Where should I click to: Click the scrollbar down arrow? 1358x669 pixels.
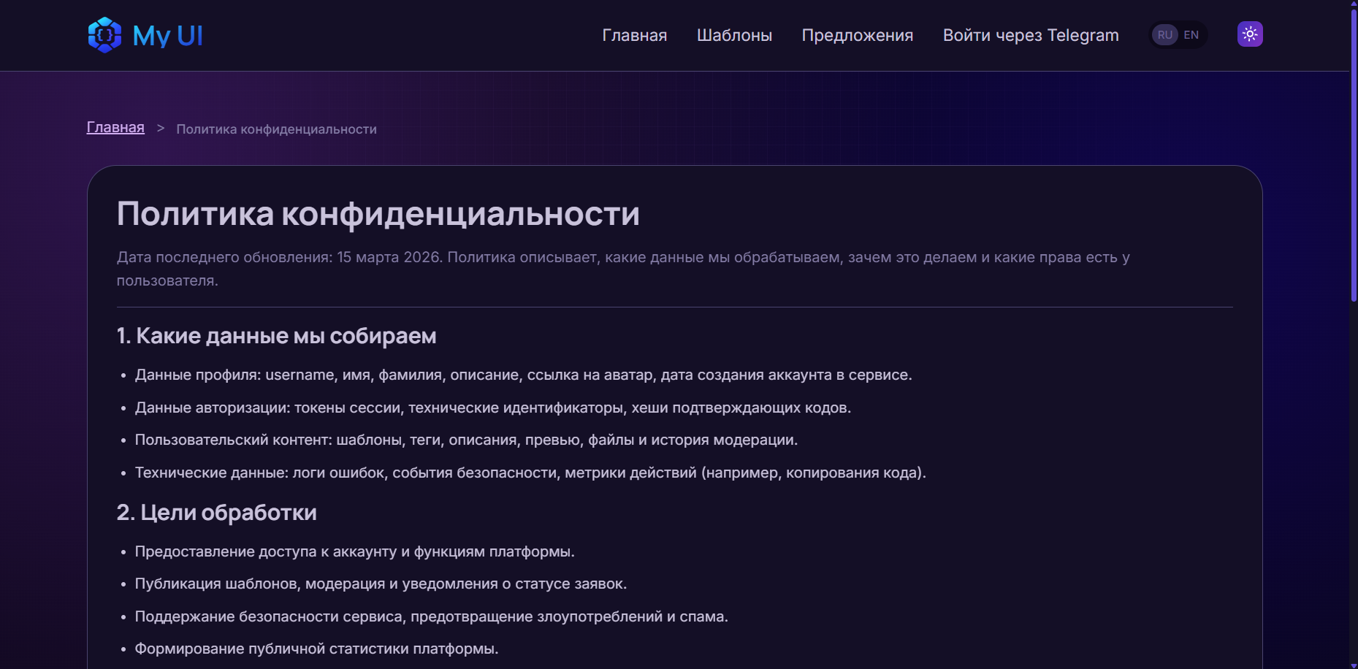[x=1354, y=664]
